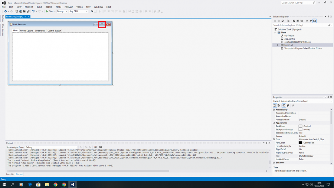Click the Open File toolbar icon
The height and width of the screenshot is (188, 334).
[20, 11]
